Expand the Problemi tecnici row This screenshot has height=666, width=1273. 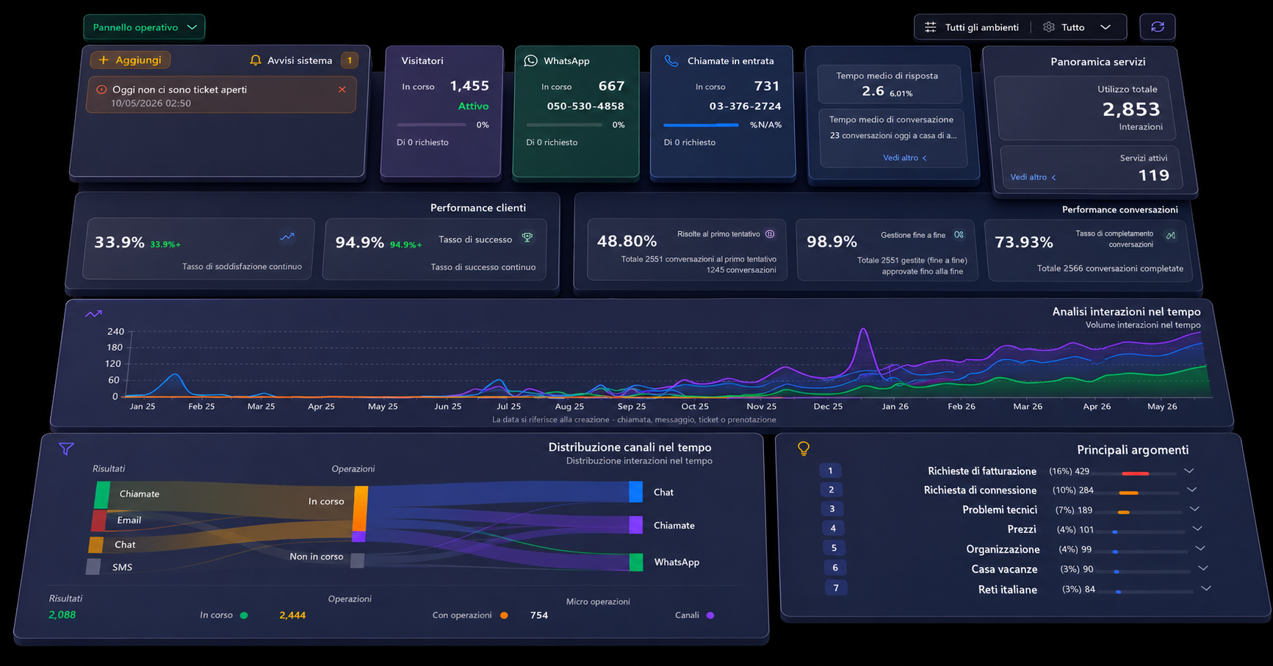[x=1194, y=509]
